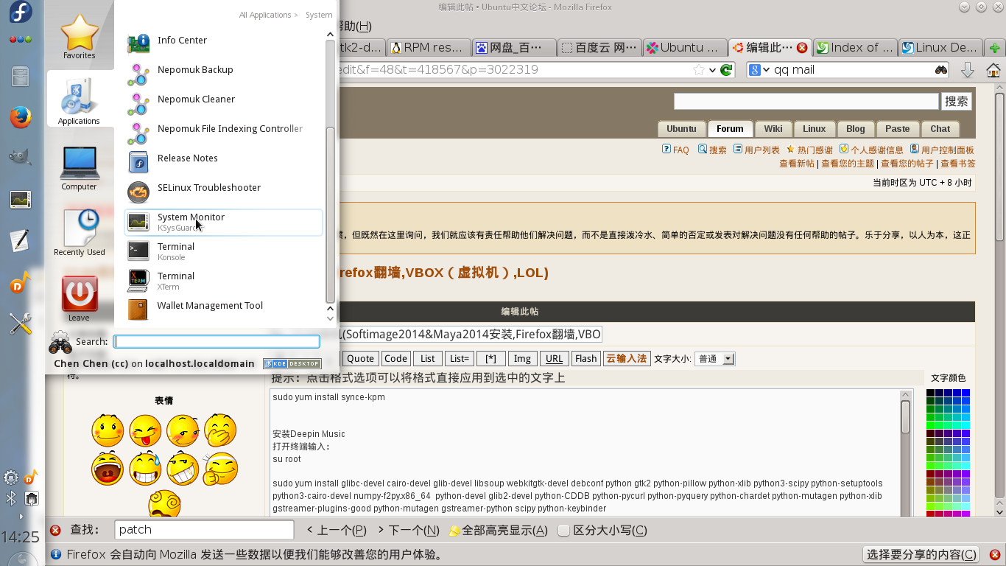Insert the laughing-with-tongue smiley
The image size is (1006, 566).
[145, 431]
